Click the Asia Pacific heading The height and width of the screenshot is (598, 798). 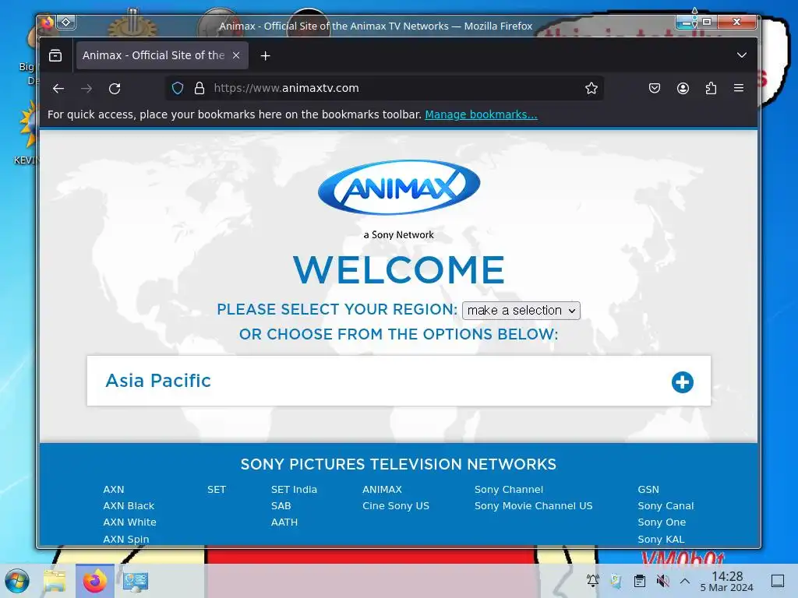pos(157,381)
